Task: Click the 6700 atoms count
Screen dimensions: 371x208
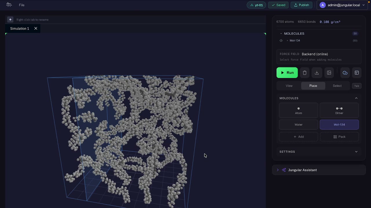Action: pyautogui.click(x=285, y=22)
